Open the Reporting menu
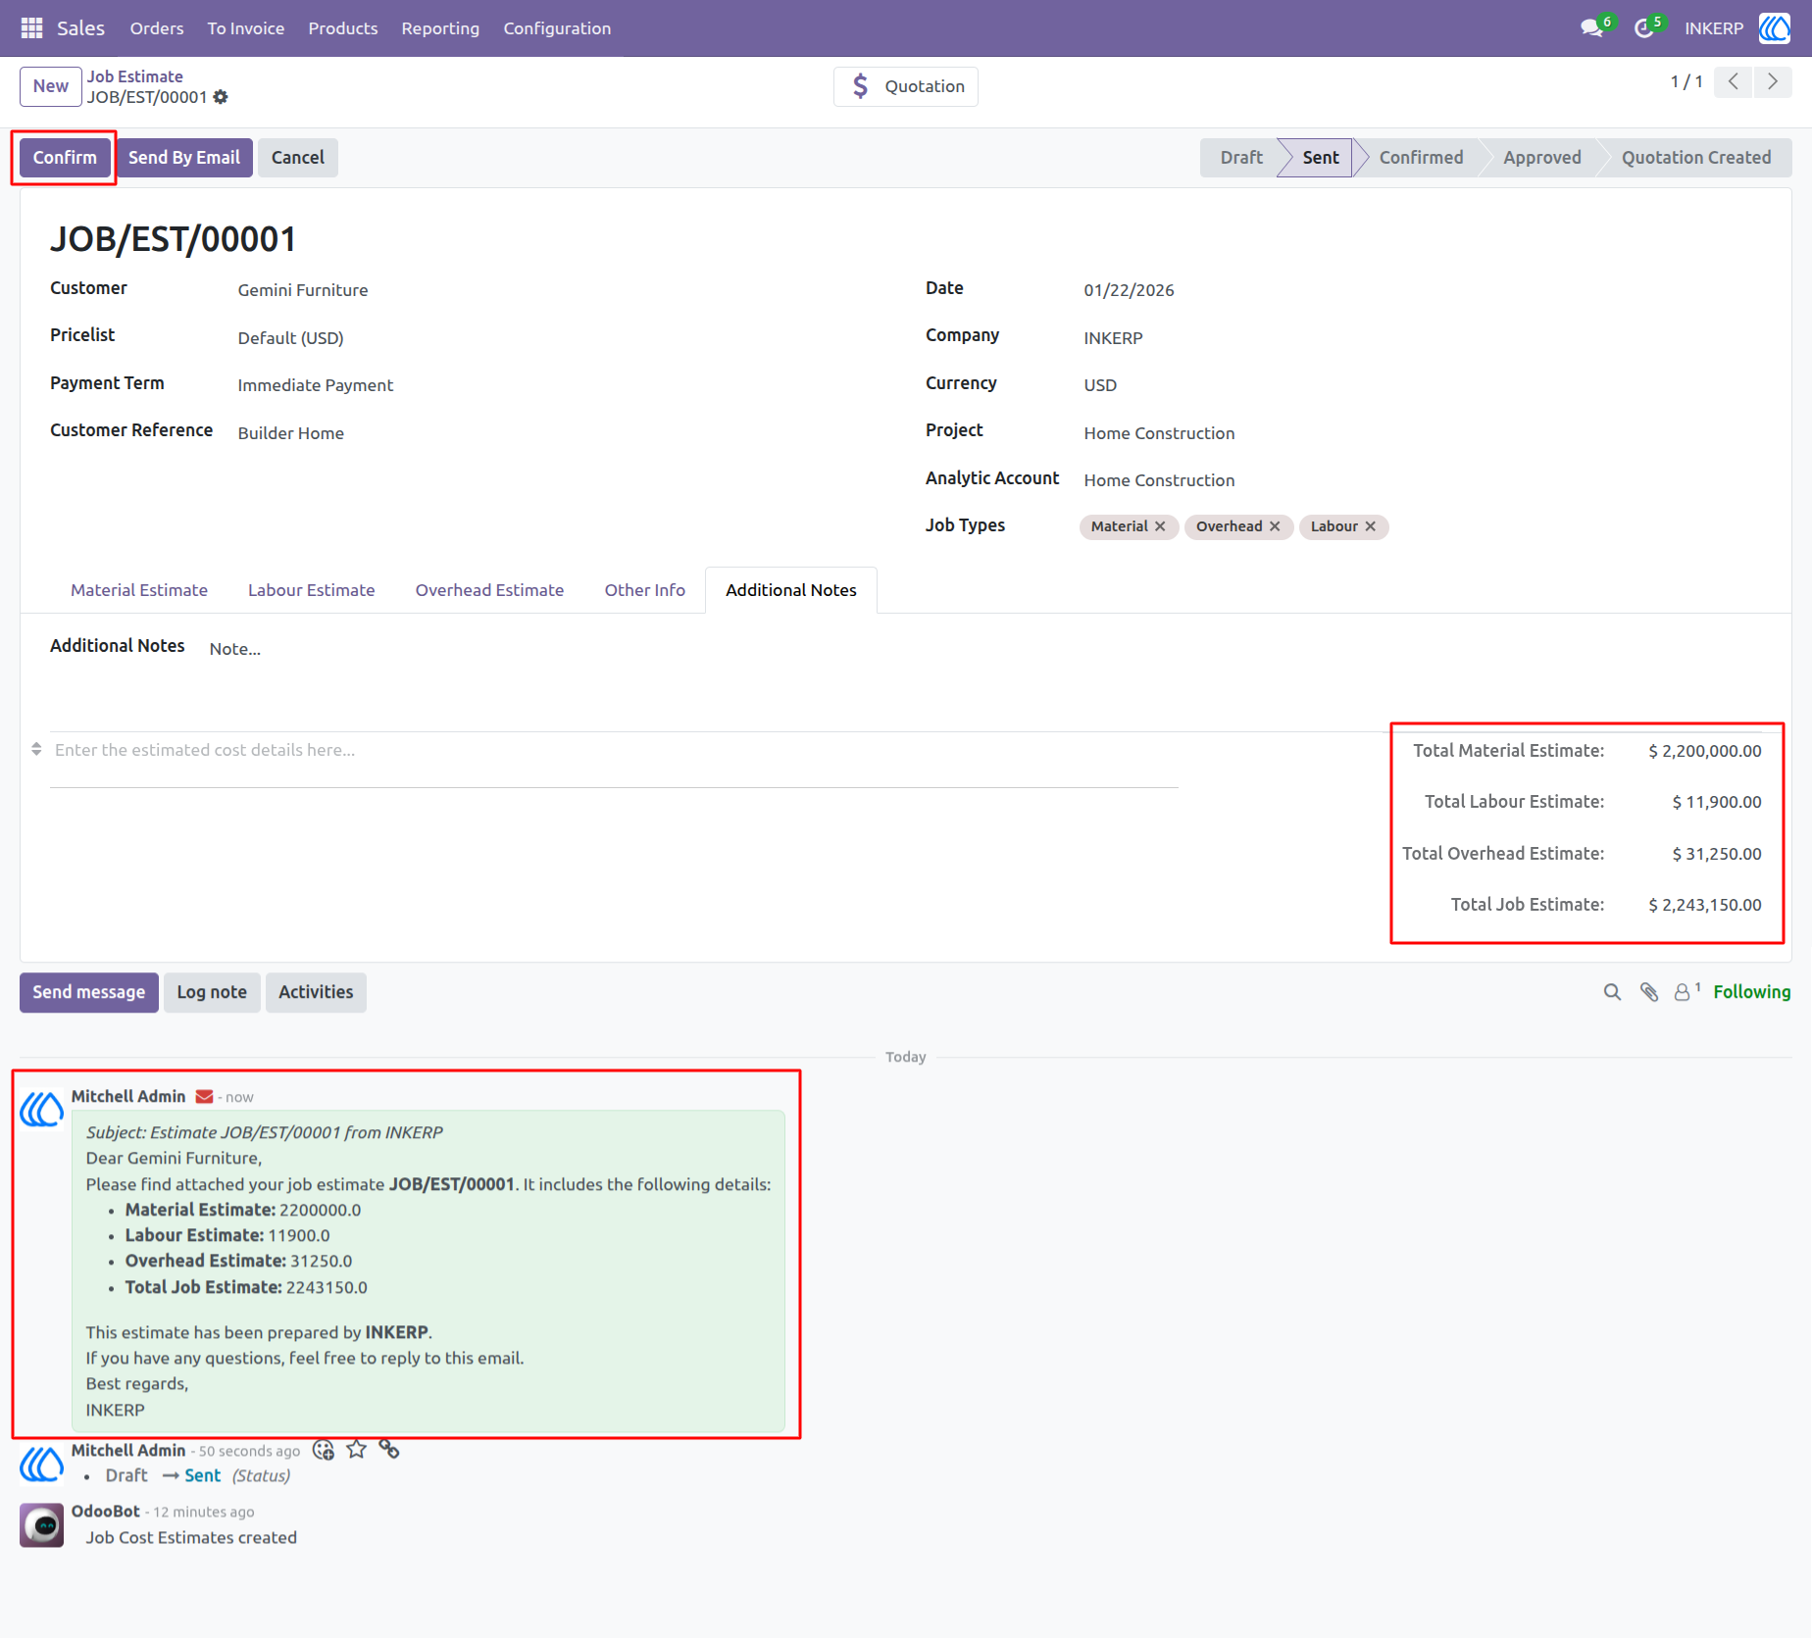This screenshot has width=1812, height=1641. 440,28
